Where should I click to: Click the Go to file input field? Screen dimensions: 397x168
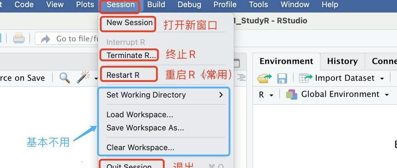(67, 39)
